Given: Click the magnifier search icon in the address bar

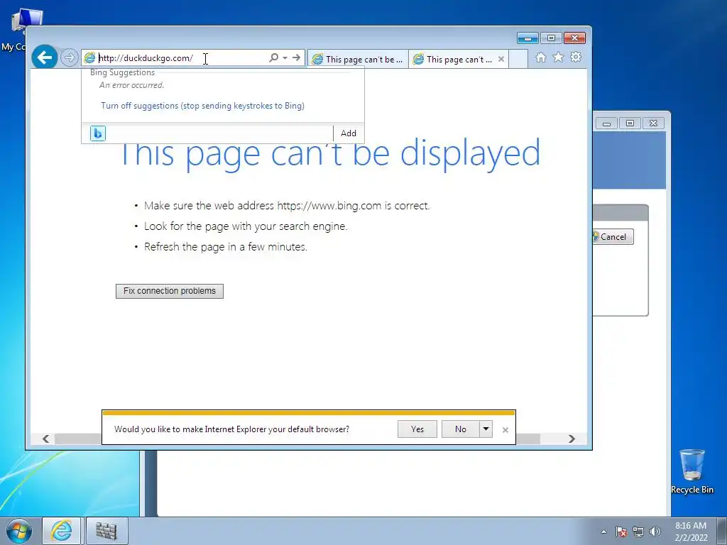Looking at the screenshot, I should [x=273, y=57].
